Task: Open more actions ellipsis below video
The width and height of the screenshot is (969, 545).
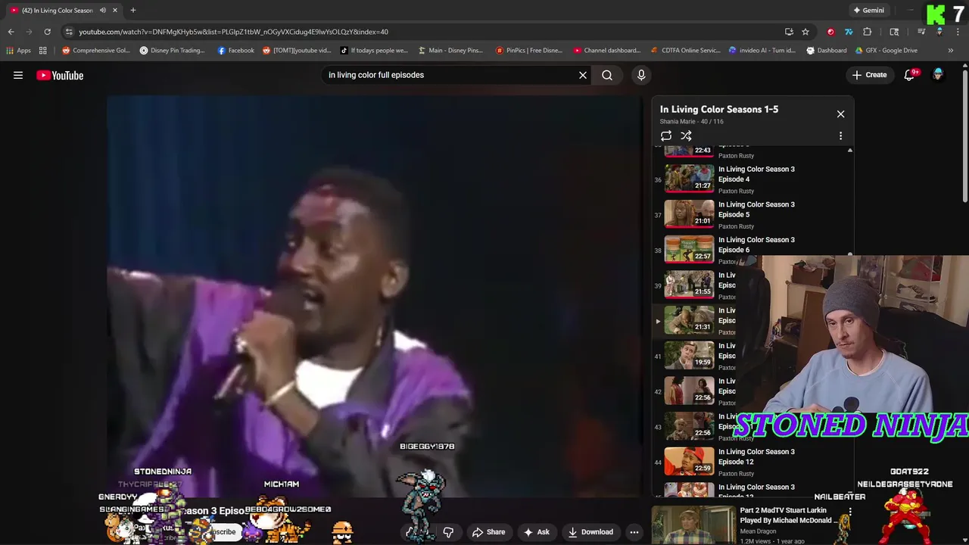Action: pos(634,532)
